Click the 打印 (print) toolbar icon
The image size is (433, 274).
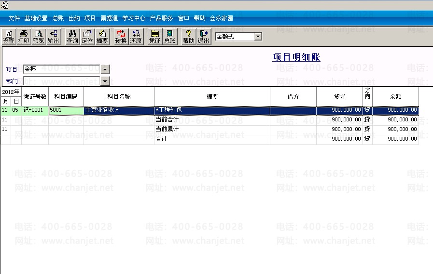point(24,37)
